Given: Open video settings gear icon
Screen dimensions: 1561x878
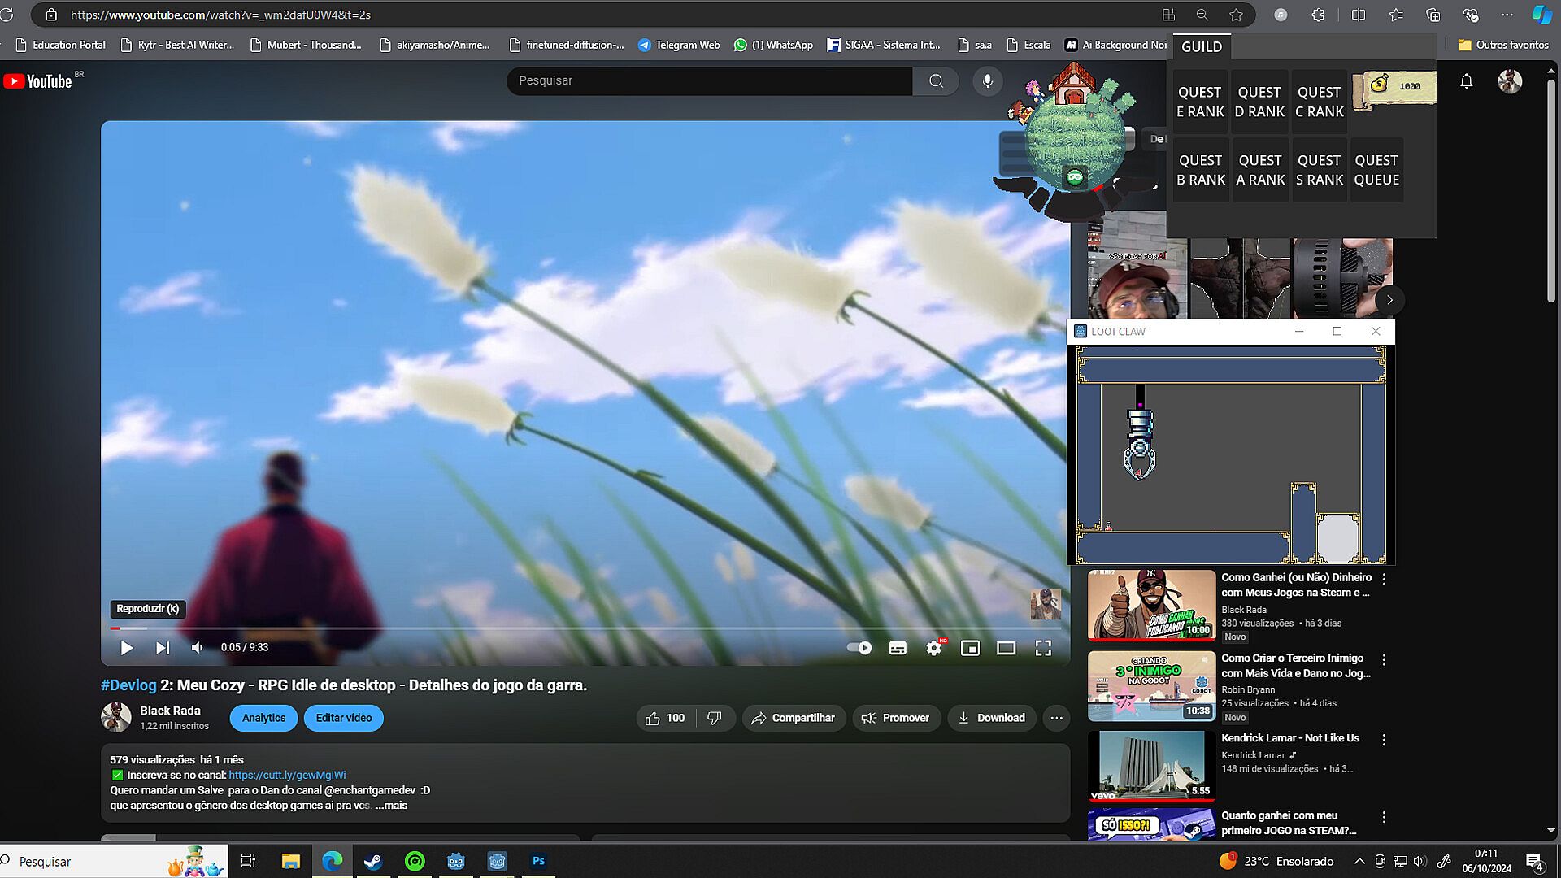Looking at the screenshot, I should (934, 648).
